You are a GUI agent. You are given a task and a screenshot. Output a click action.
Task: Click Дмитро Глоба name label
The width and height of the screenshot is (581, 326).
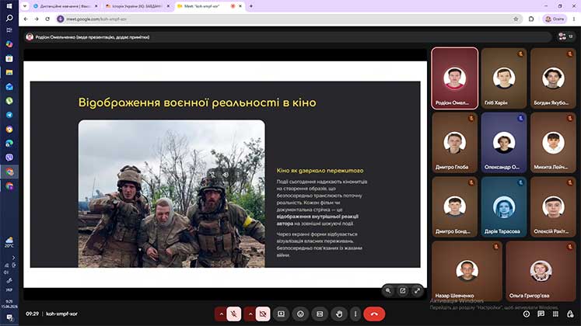[452, 167]
